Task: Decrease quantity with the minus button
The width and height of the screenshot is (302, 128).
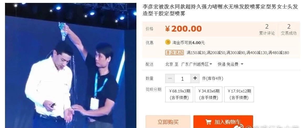Action: pos(170,78)
